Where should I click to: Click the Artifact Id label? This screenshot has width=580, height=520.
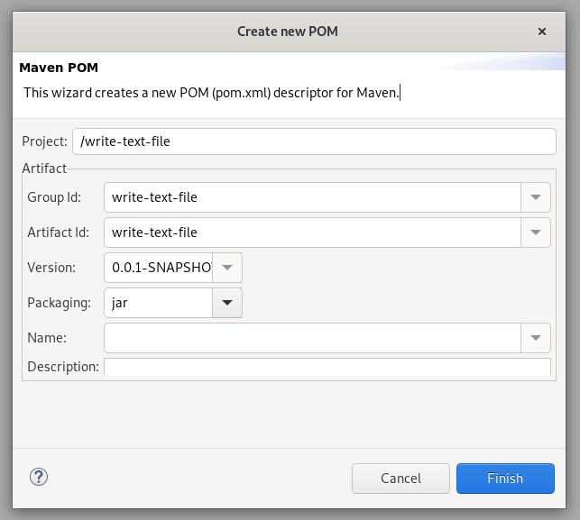(58, 233)
